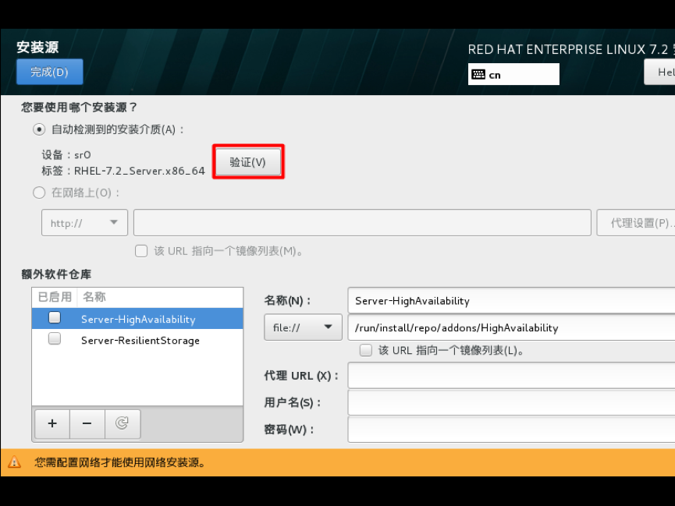Click the 代理设置(P) proxy setup button
Viewport: 675px width, 506px height.
click(636, 223)
